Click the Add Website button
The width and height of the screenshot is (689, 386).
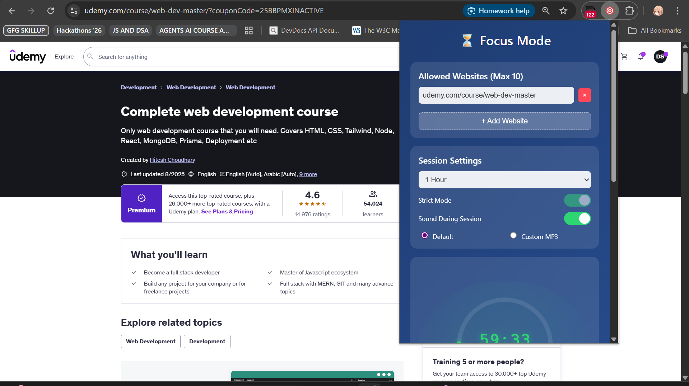coord(504,121)
